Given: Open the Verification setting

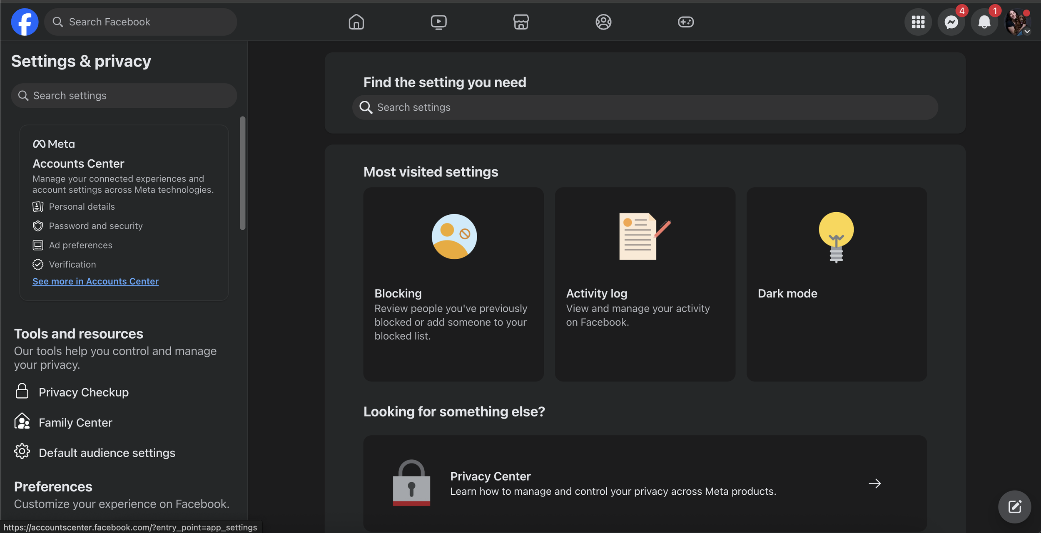Looking at the screenshot, I should (x=72, y=264).
